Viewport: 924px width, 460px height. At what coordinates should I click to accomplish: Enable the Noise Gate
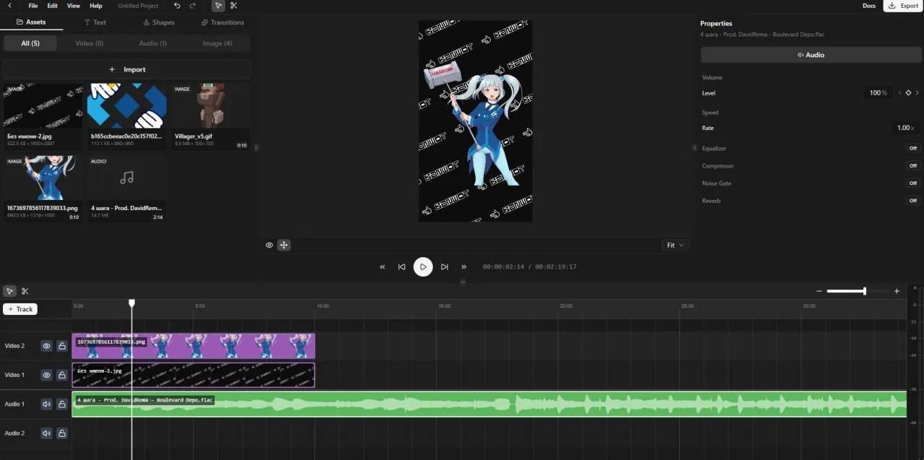[912, 183]
